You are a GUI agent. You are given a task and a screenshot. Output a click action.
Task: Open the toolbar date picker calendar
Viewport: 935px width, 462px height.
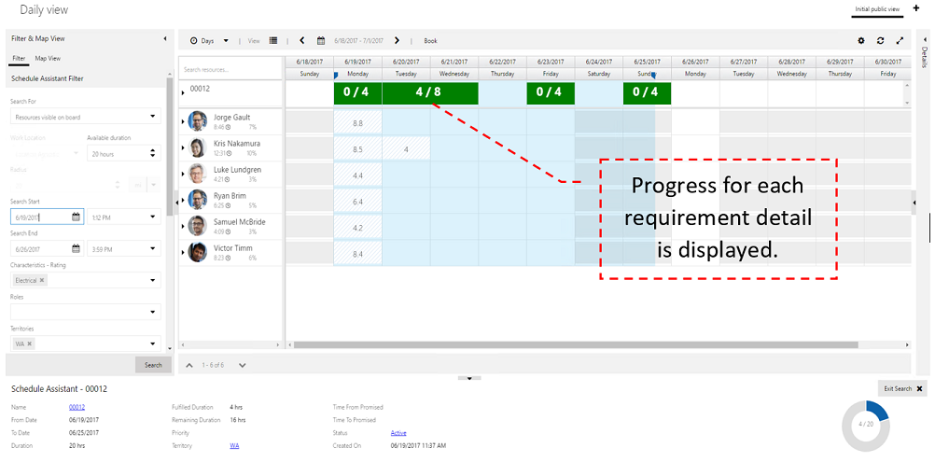click(x=320, y=41)
